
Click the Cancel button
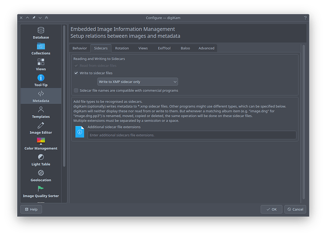tap(295, 210)
